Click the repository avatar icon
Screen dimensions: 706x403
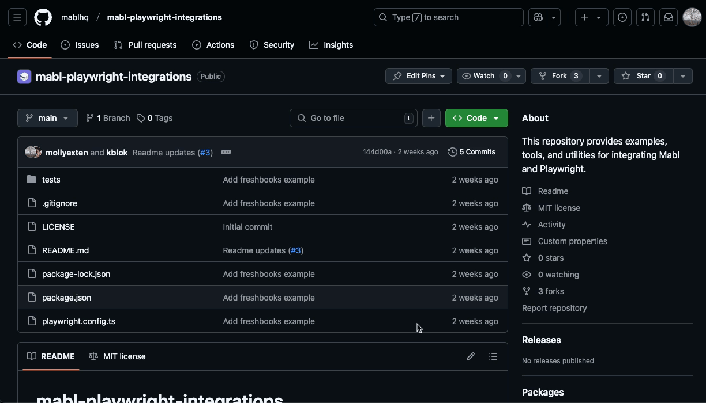tap(24, 76)
